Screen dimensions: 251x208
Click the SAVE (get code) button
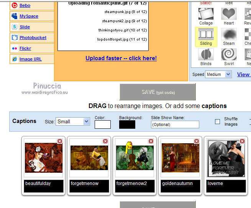pyautogui.click(x=157, y=92)
